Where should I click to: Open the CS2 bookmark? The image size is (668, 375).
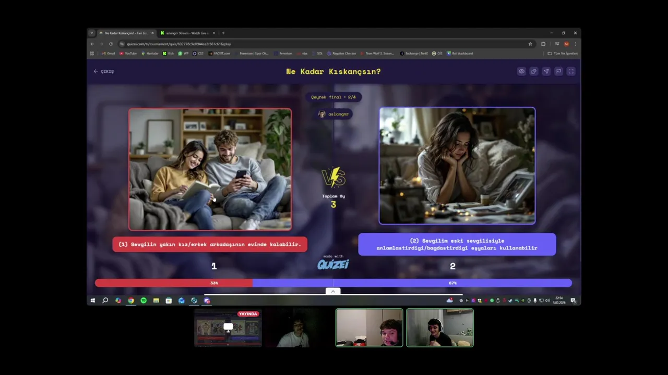point(198,53)
